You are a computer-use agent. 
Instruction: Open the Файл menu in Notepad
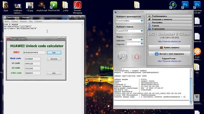click(7, 21)
